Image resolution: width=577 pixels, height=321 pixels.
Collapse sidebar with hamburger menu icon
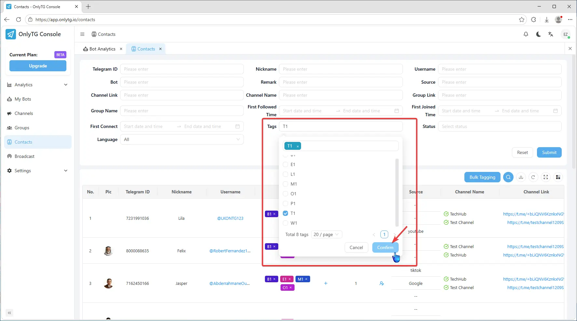click(82, 34)
